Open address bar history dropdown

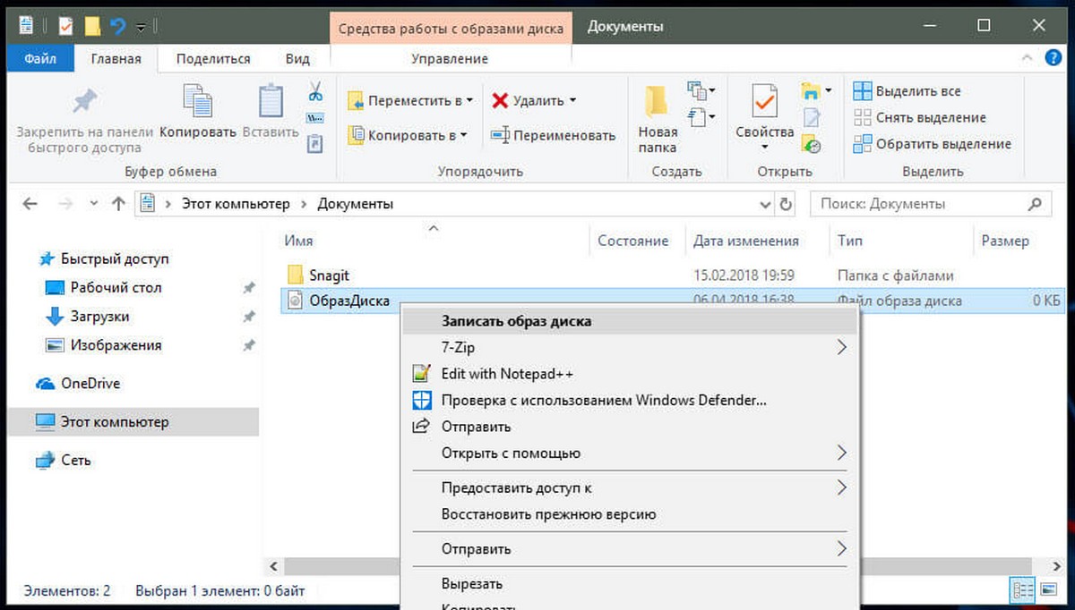764,204
